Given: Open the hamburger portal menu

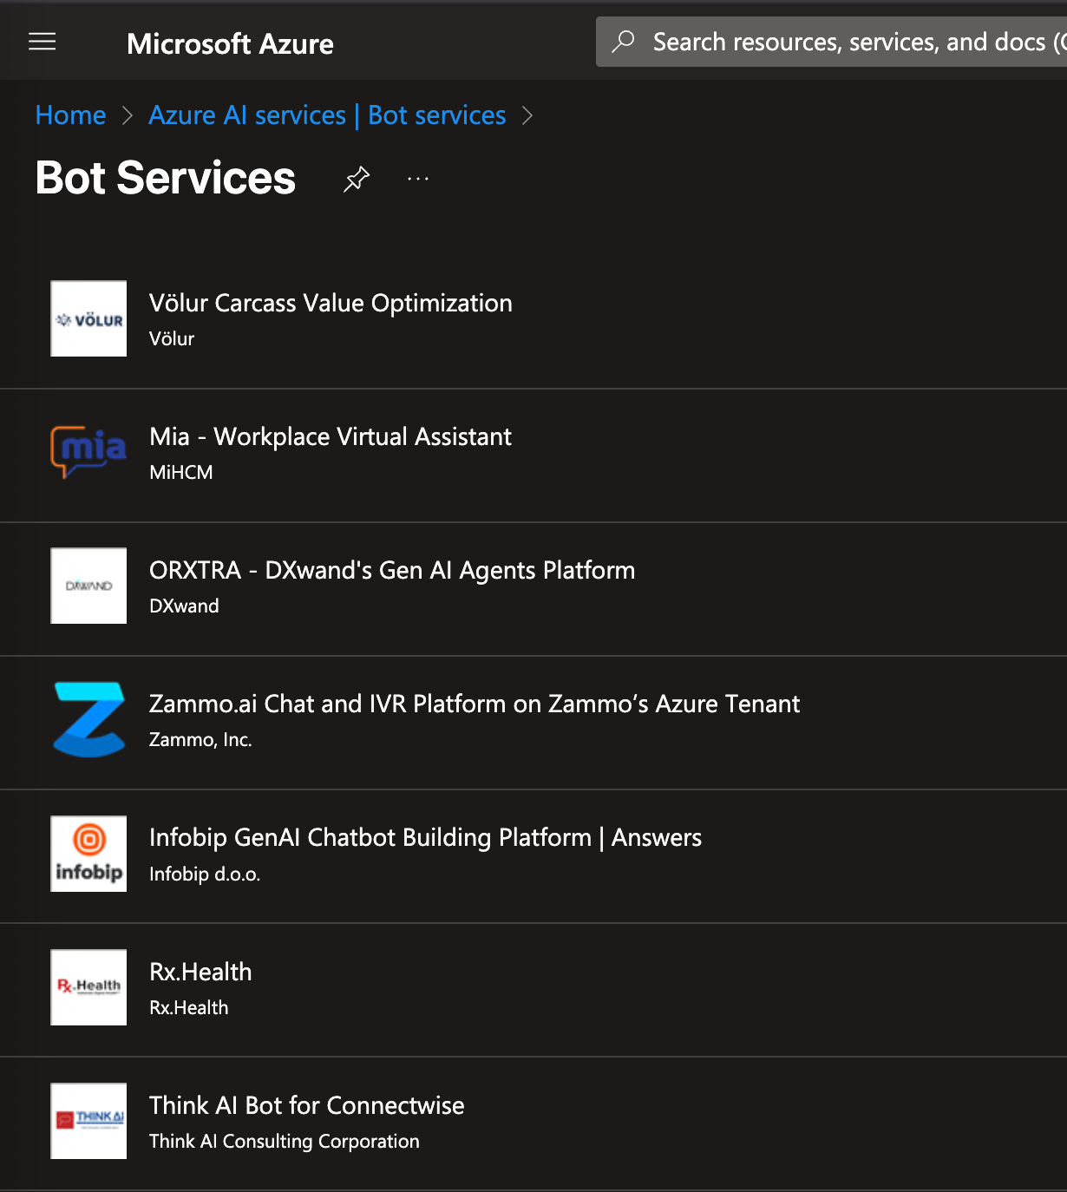Looking at the screenshot, I should [x=42, y=42].
